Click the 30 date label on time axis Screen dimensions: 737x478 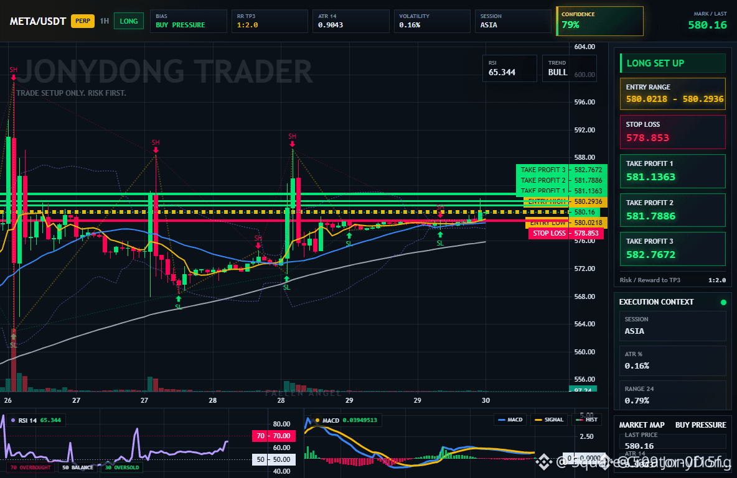(486, 400)
